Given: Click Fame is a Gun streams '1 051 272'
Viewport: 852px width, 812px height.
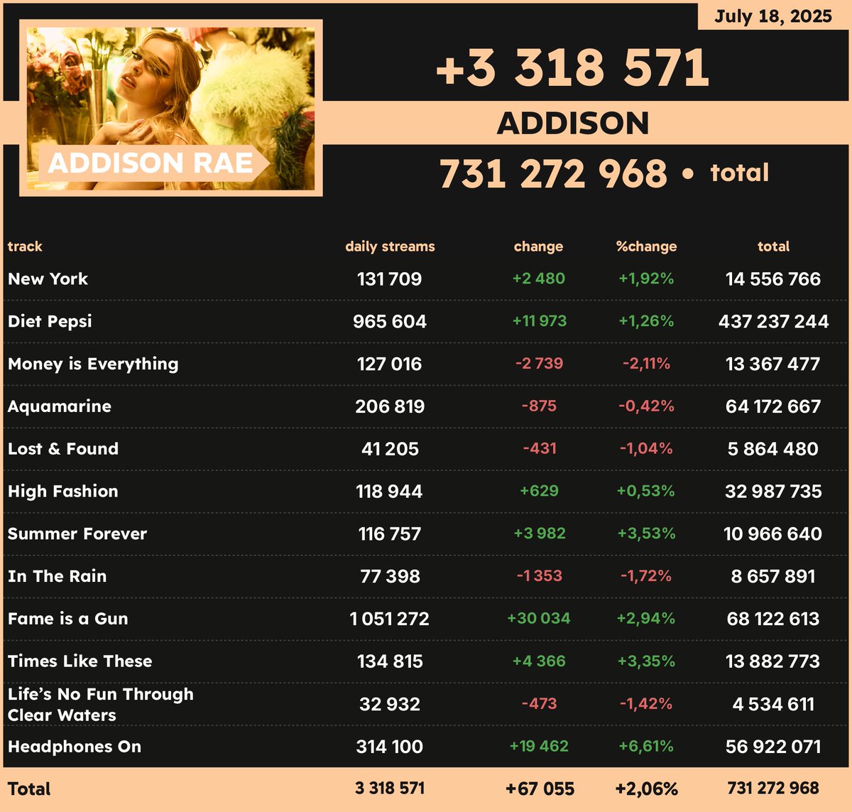Looking at the screenshot, I should tap(390, 619).
